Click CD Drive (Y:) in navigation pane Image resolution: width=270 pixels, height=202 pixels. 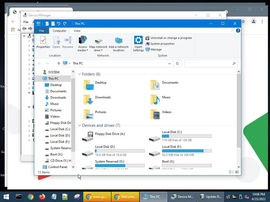pyautogui.click(x=60, y=161)
